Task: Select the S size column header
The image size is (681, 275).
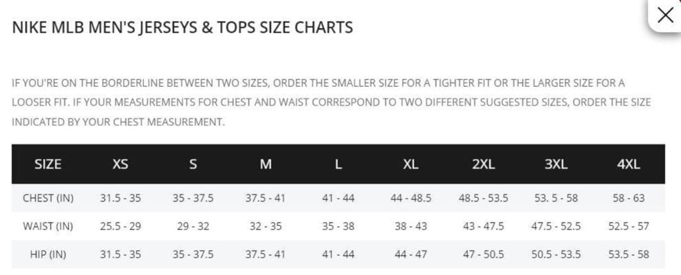Action: 193,164
